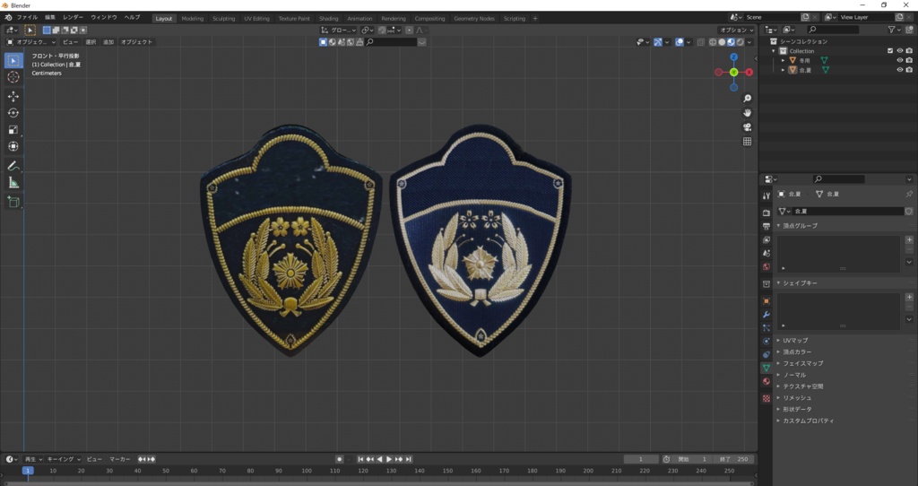Open the Scene properties tab icon

[x=766, y=253]
